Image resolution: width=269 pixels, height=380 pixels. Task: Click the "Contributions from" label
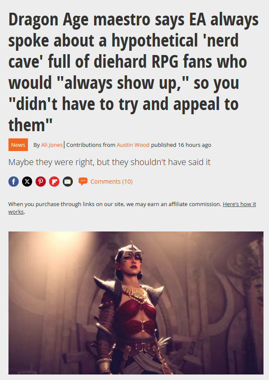click(x=91, y=145)
